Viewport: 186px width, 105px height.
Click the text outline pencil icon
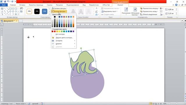96,11
